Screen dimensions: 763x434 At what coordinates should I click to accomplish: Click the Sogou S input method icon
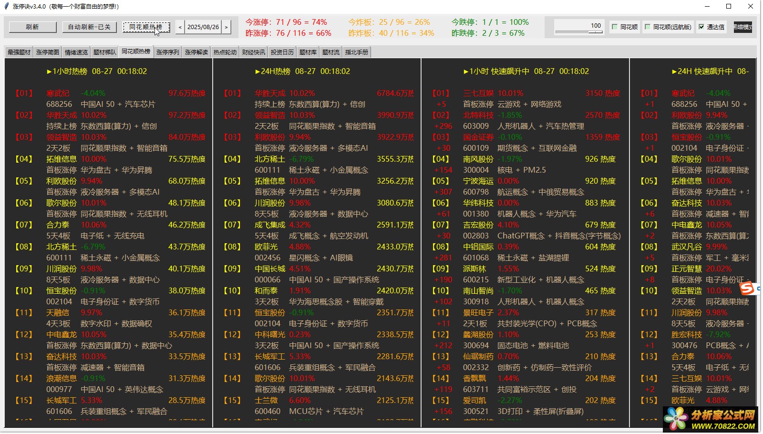click(747, 288)
